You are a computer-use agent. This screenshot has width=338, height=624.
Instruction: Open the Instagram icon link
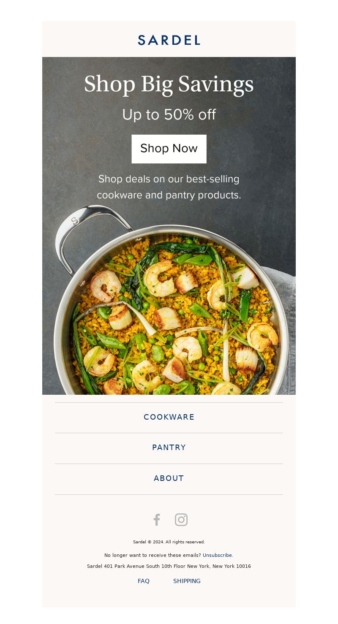point(181,520)
